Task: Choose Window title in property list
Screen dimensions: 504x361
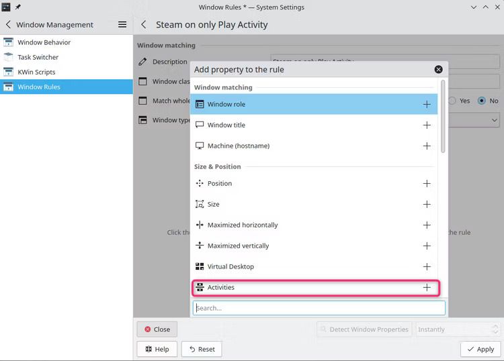Action: pyautogui.click(x=314, y=125)
